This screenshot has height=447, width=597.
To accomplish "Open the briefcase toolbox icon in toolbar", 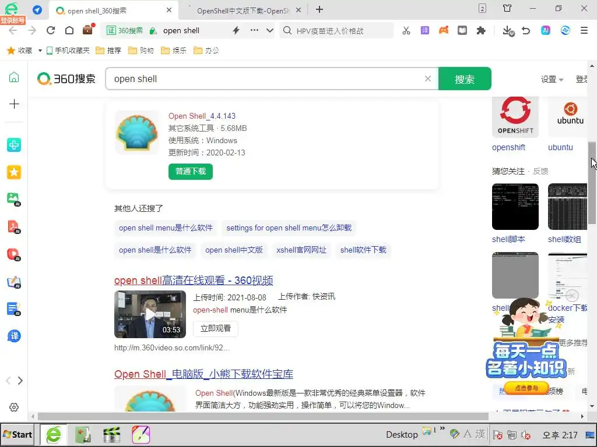I will point(88,30).
